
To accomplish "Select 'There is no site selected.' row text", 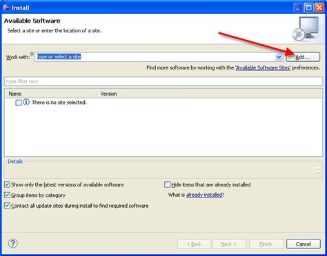I will click(59, 103).
